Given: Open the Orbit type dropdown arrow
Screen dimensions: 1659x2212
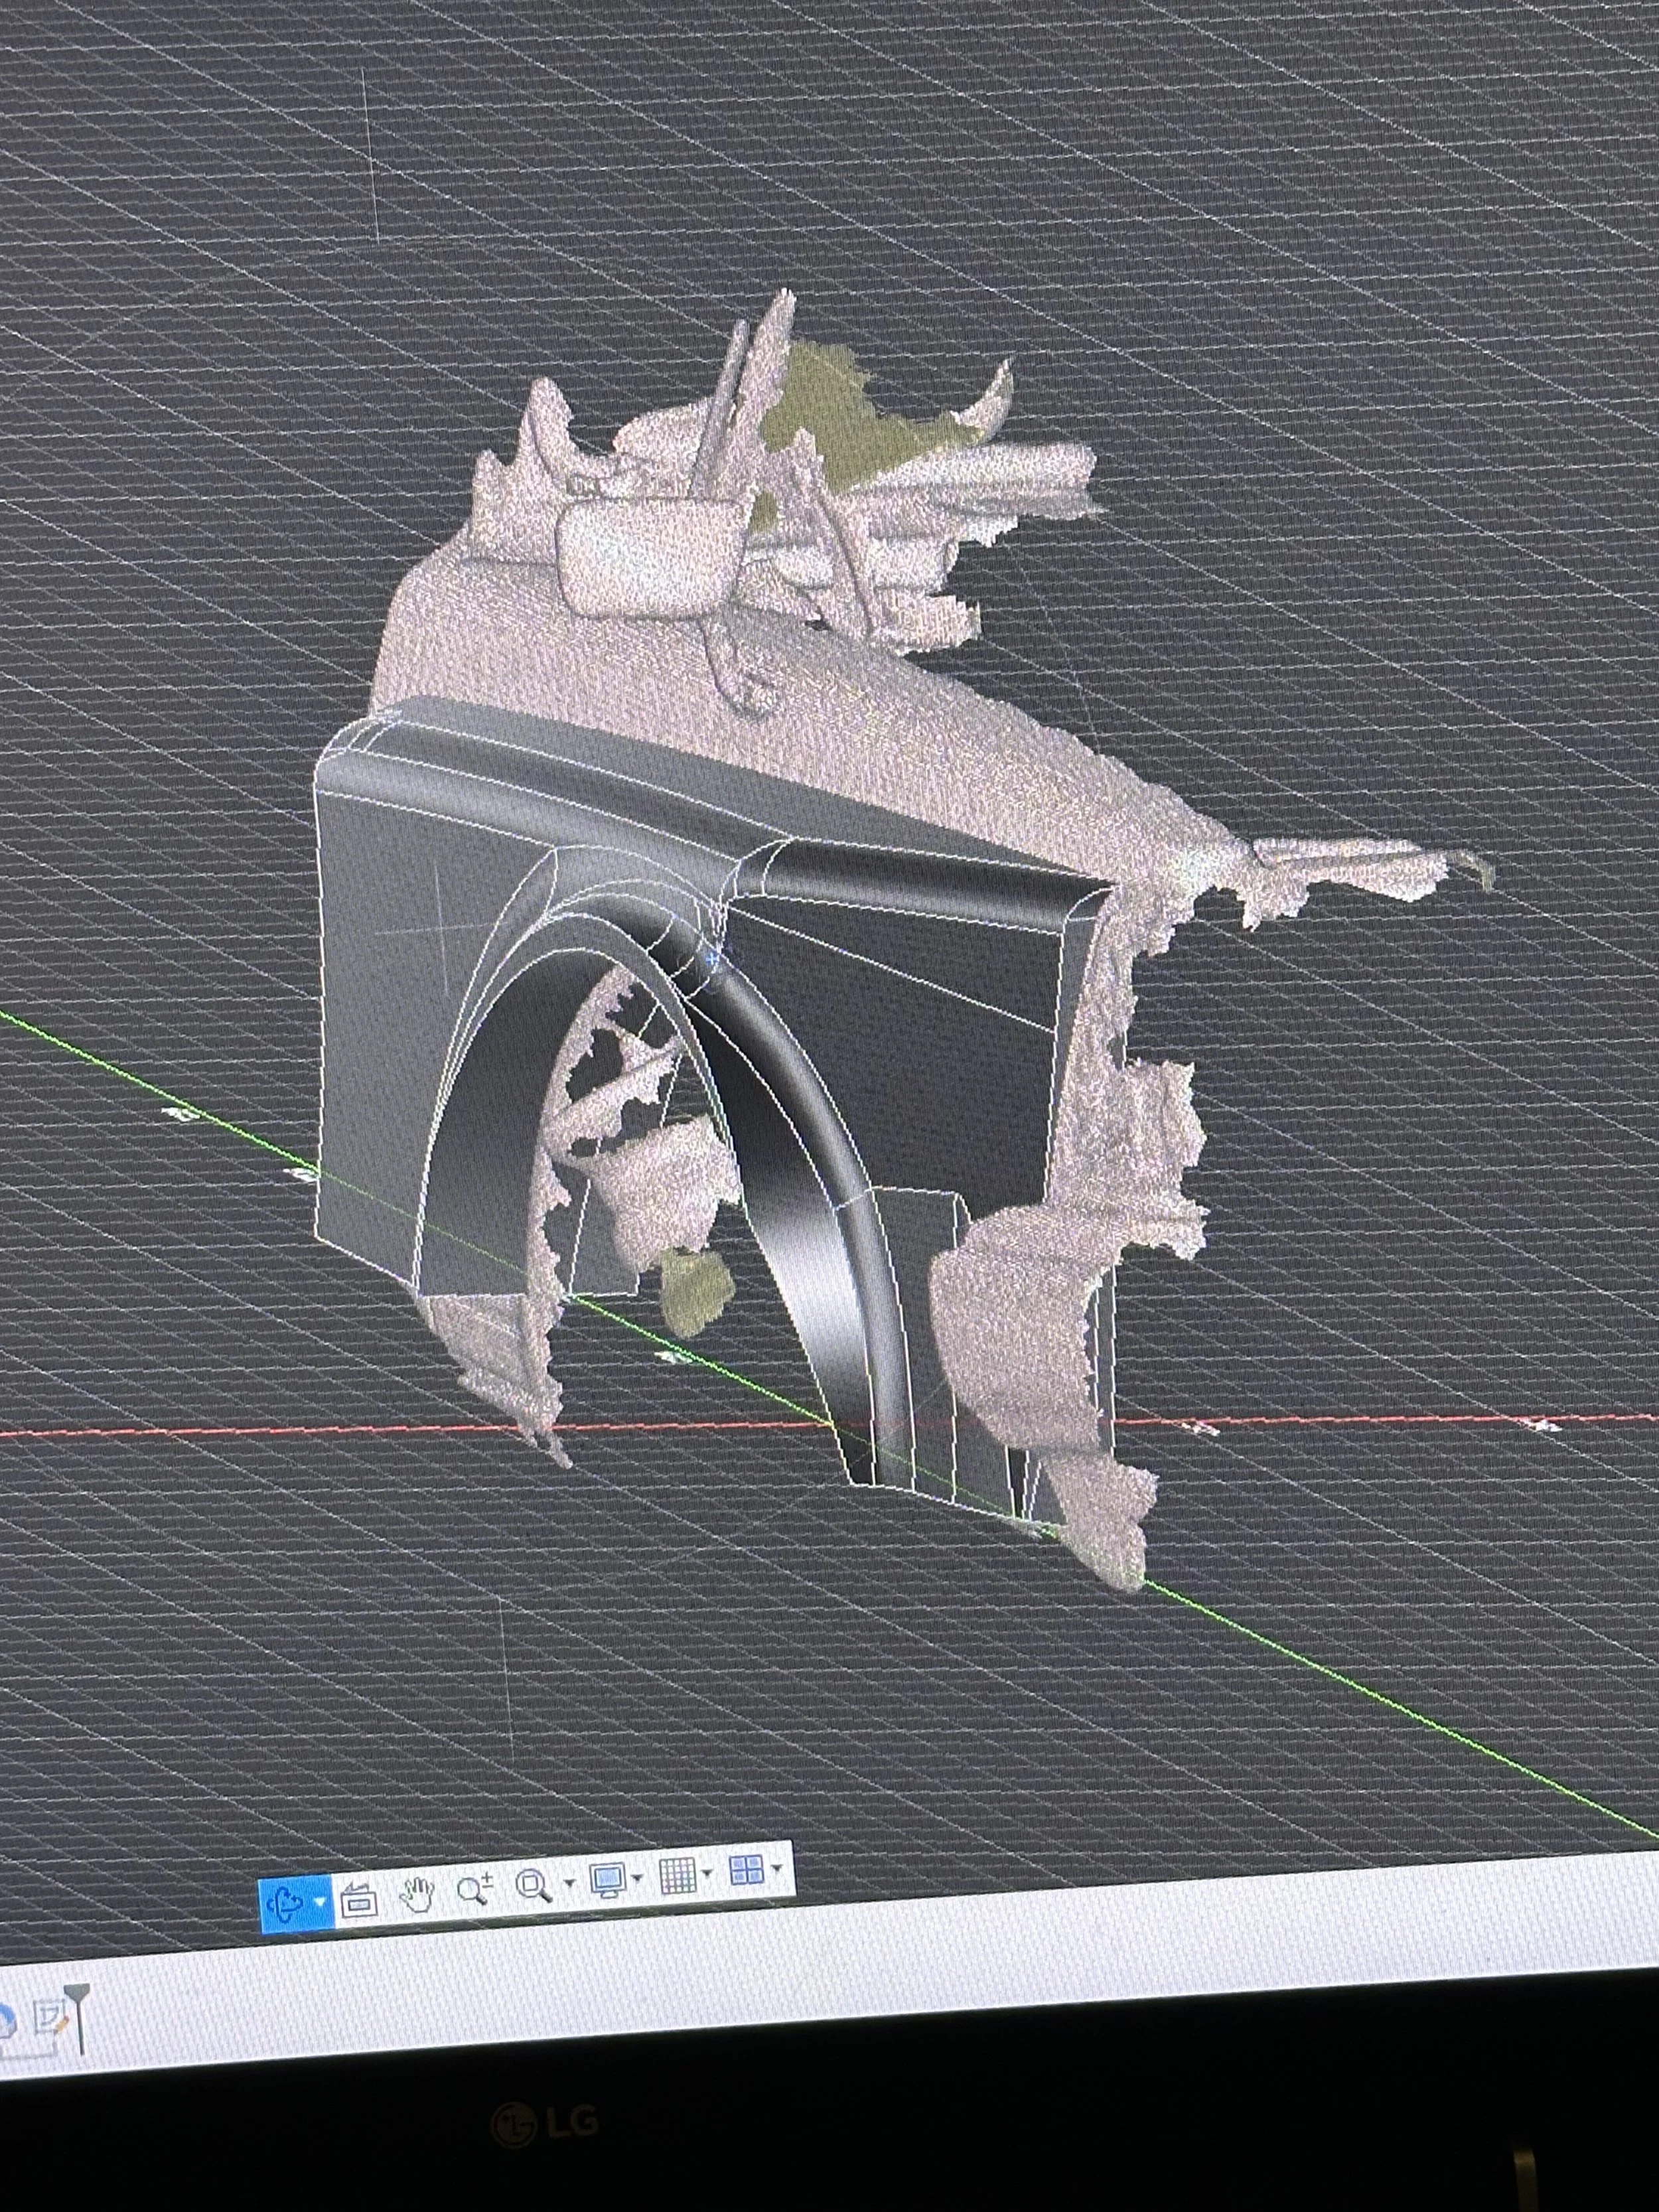Looking at the screenshot, I should pos(320,1903).
